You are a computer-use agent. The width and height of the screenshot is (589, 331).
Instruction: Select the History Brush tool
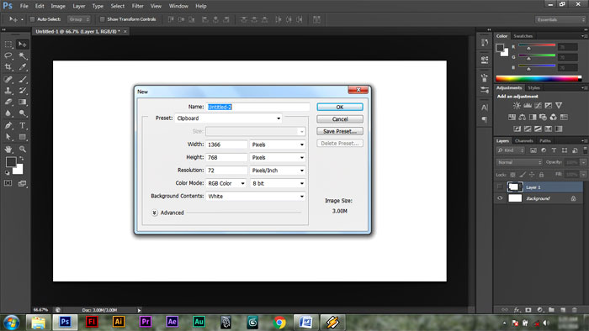tap(23, 91)
